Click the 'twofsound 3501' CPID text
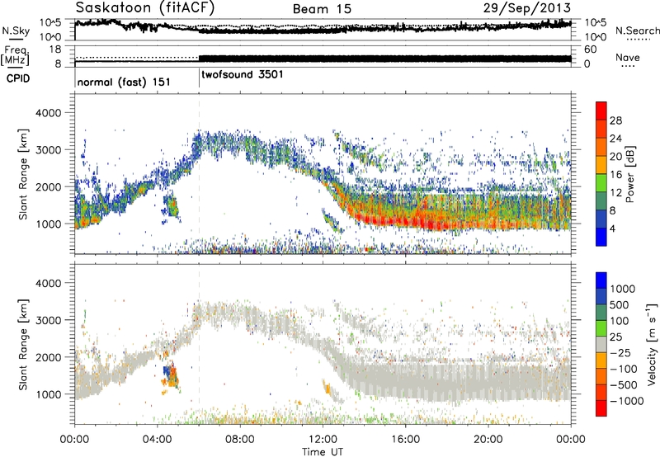This screenshot has width=660, height=457. (243, 75)
